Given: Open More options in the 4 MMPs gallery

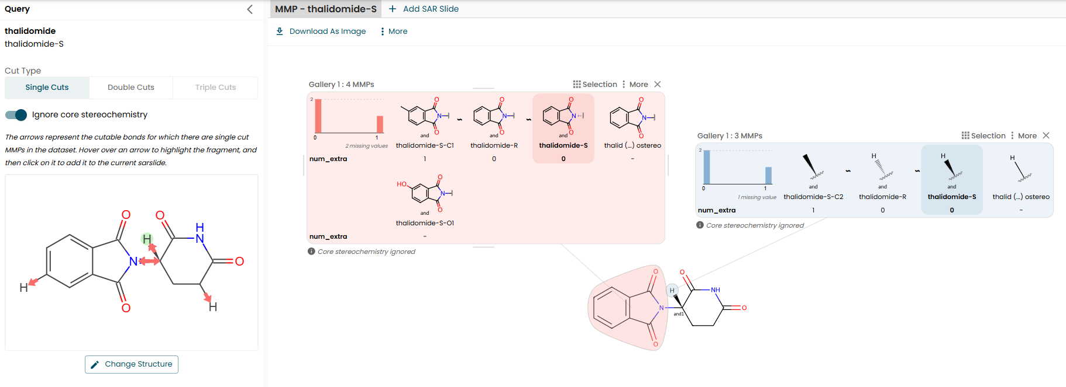Looking at the screenshot, I should click(635, 85).
